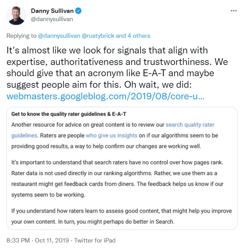The image size is (244, 251).
Task: Open the tweet's more options menu
Action: (x=233, y=11)
